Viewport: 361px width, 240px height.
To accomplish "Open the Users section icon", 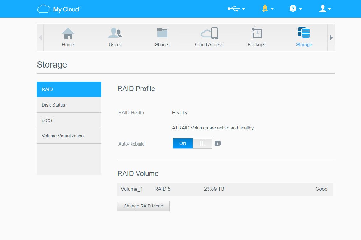I will pos(115,33).
